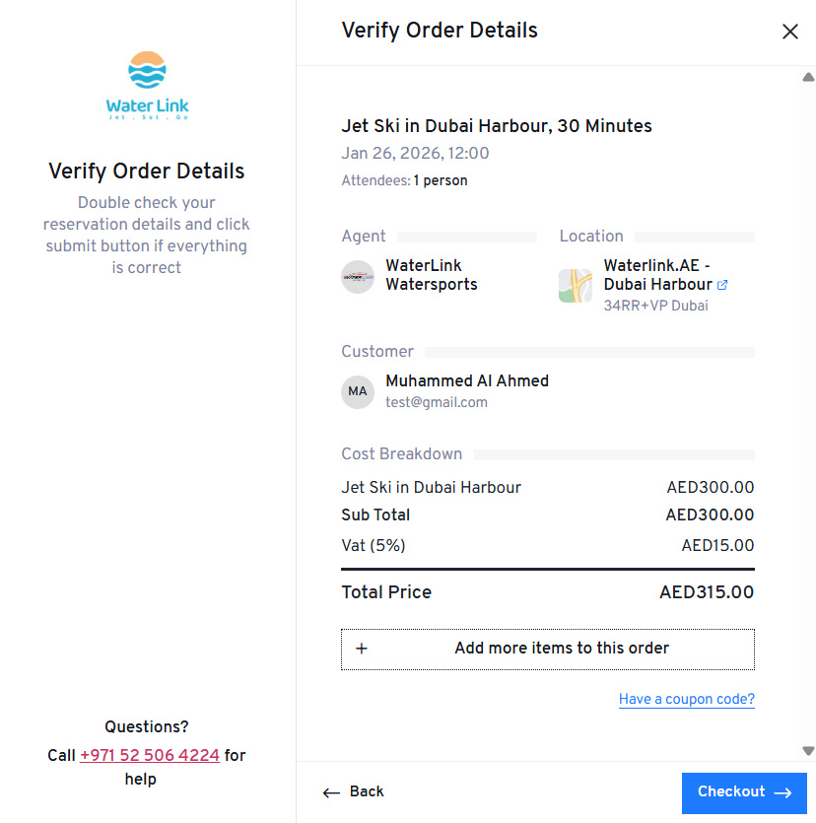Click the Dubai Harbour location map thumbnail
Image resolution: width=816 pixels, height=823 pixels.
(575, 285)
